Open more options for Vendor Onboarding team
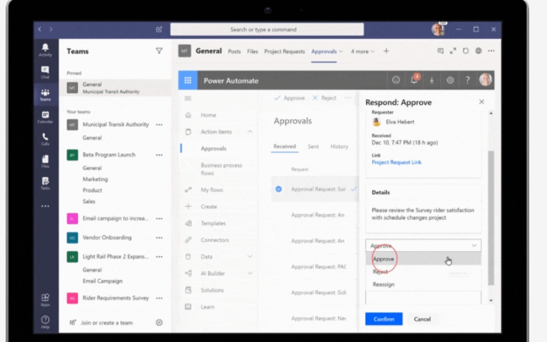547x342 pixels. [159, 237]
